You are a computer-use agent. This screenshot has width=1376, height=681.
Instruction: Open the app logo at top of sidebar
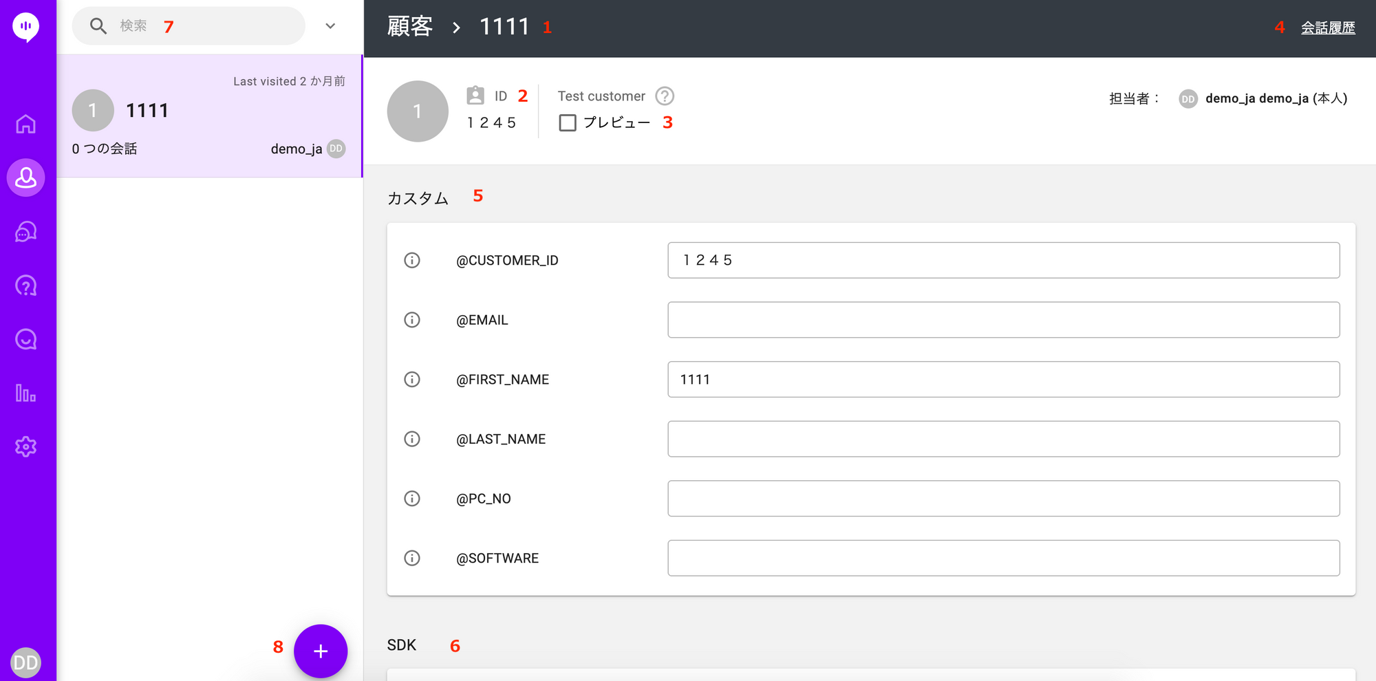pyautogui.click(x=26, y=27)
